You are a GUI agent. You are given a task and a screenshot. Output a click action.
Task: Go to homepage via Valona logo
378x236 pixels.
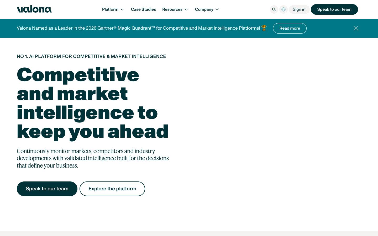[34, 9]
